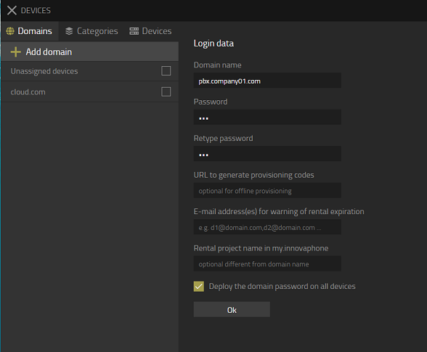Click the rental expiration e-mail address field

[267, 226]
